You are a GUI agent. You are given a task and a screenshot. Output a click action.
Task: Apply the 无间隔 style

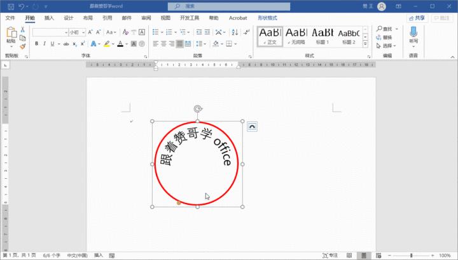click(x=296, y=36)
